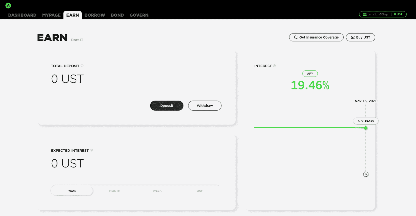
Task: Open the terra1 wallet connection button
Action: click(383, 14)
